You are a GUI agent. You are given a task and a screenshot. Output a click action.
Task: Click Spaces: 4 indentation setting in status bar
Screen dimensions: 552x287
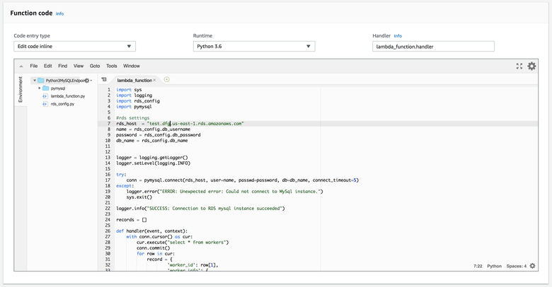click(x=517, y=266)
